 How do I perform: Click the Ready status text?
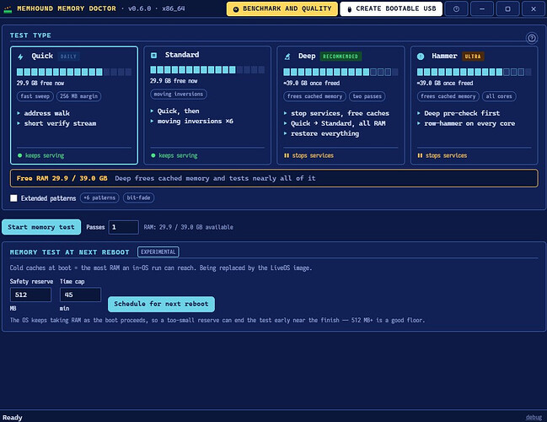point(12,418)
